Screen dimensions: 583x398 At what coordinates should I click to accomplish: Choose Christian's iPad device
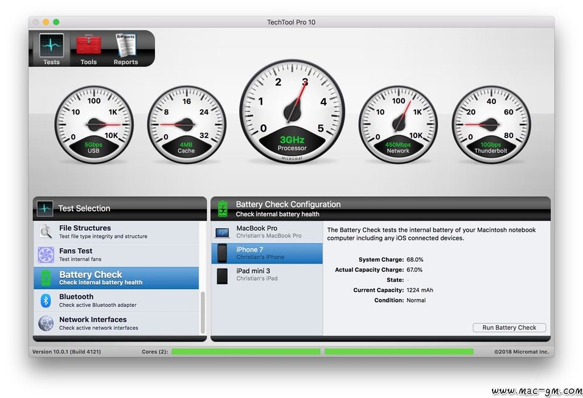click(267, 275)
